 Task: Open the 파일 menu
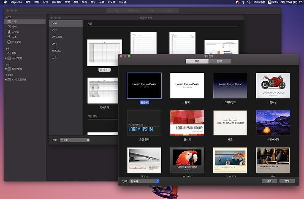(x=28, y=2)
